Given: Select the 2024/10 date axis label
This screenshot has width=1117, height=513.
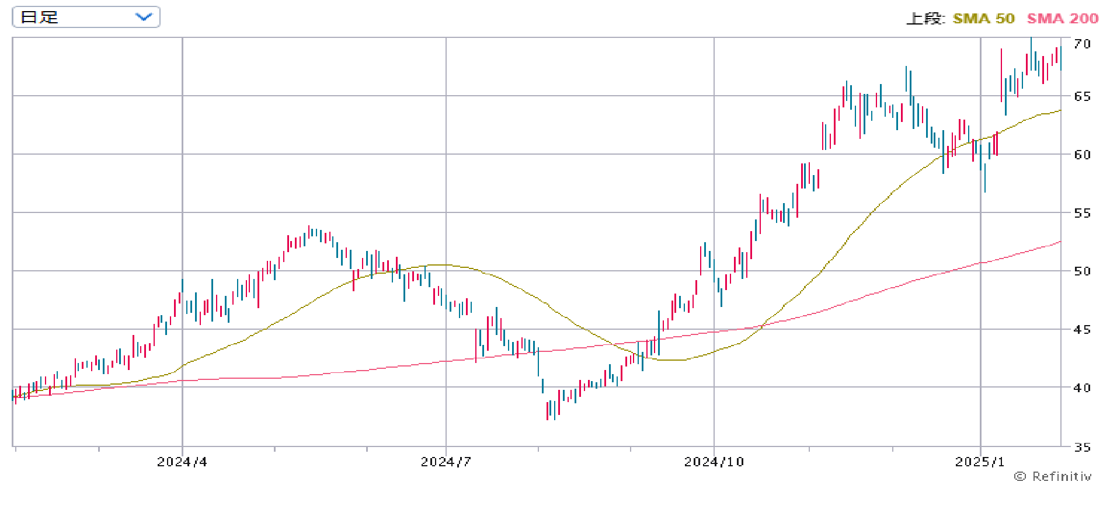Looking at the screenshot, I should (714, 462).
